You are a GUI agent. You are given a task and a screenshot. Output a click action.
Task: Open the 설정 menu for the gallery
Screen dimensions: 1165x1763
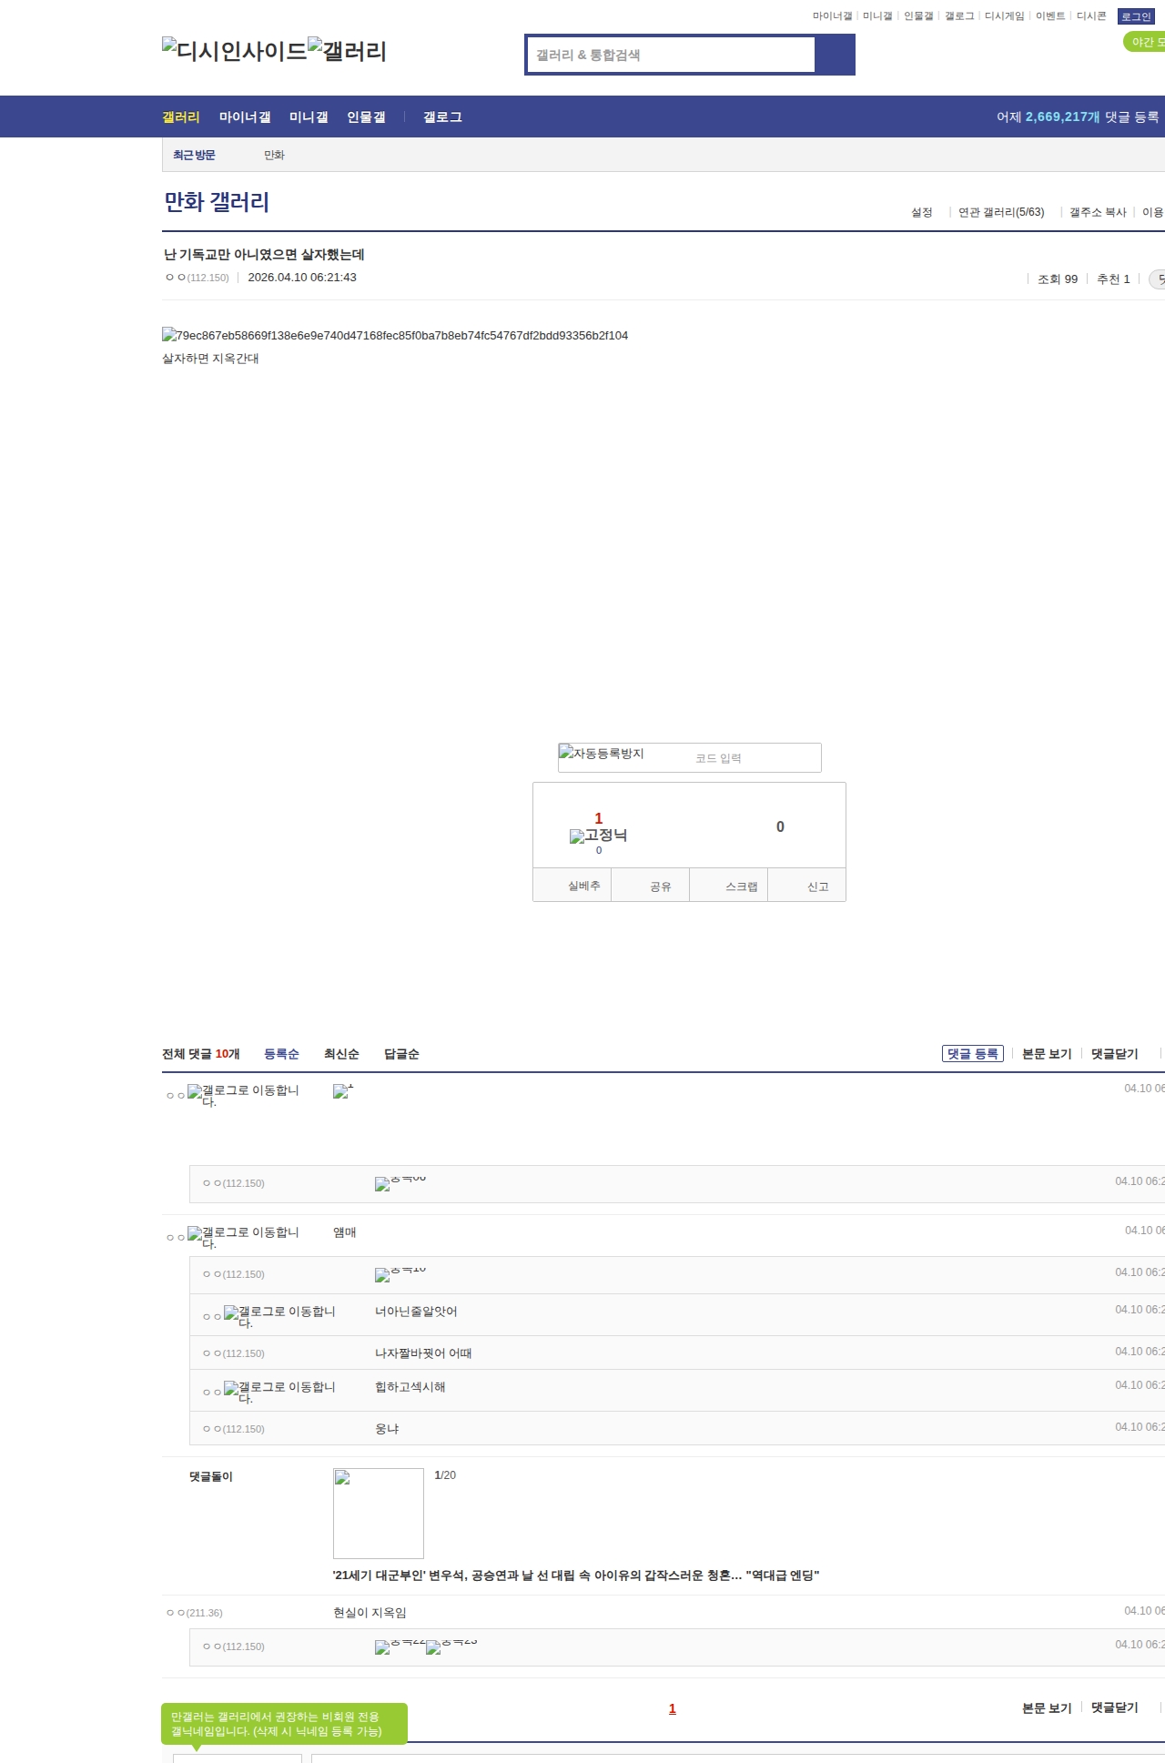(x=921, y=212)
